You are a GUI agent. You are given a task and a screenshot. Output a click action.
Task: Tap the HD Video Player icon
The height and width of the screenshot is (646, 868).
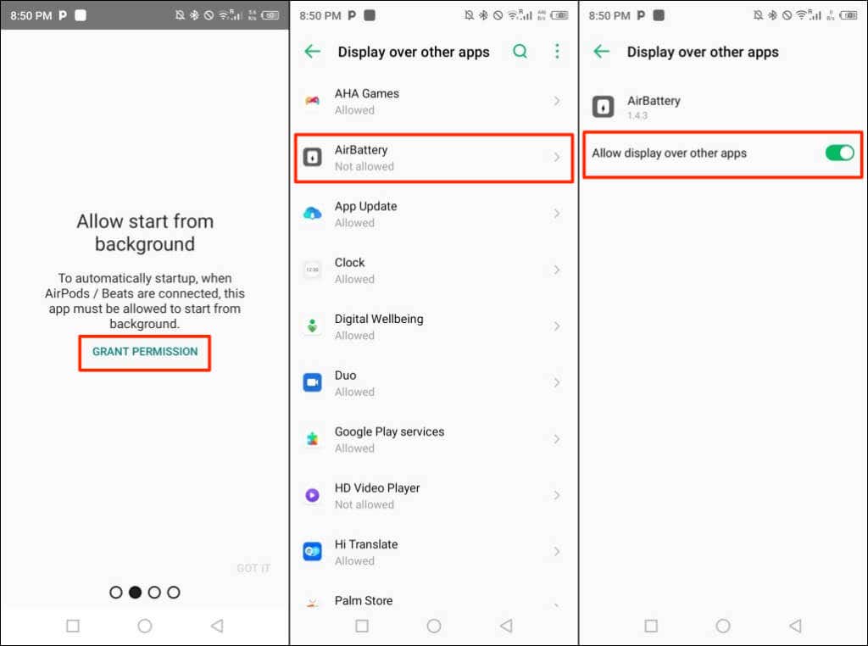point(312,495)
